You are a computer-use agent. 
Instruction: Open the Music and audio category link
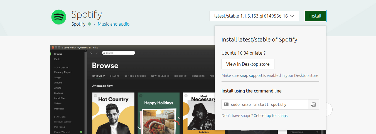(114, 24)
